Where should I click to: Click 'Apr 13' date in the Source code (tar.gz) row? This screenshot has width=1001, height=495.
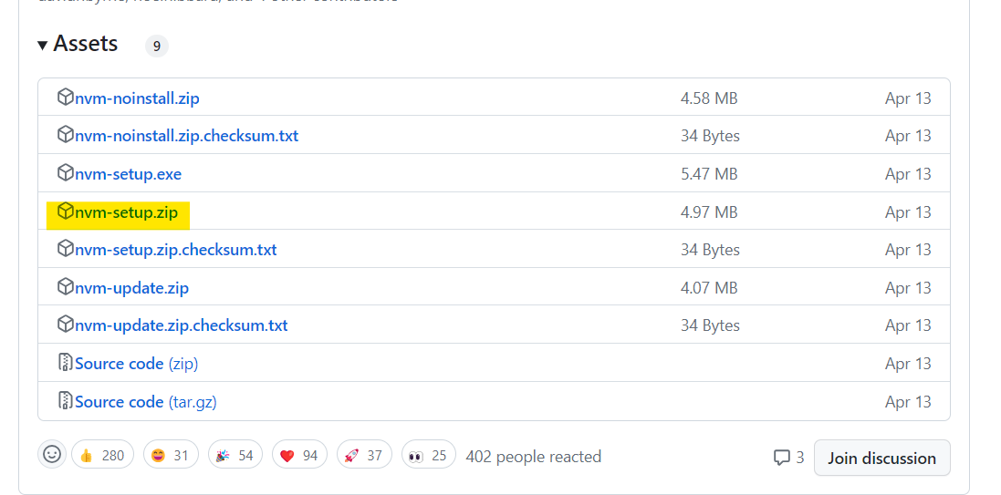908,402
